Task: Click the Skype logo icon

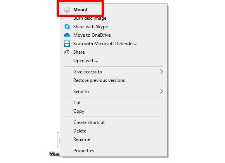Action: click(67, 27)
